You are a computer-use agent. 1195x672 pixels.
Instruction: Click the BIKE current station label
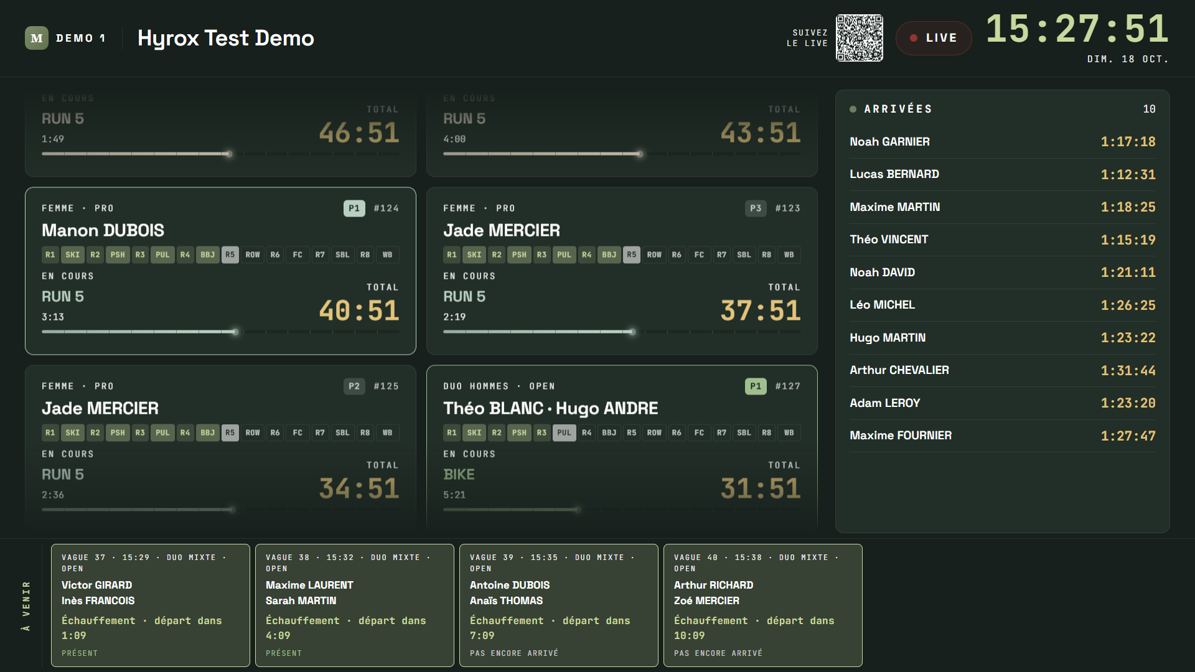tap(459, 475)
